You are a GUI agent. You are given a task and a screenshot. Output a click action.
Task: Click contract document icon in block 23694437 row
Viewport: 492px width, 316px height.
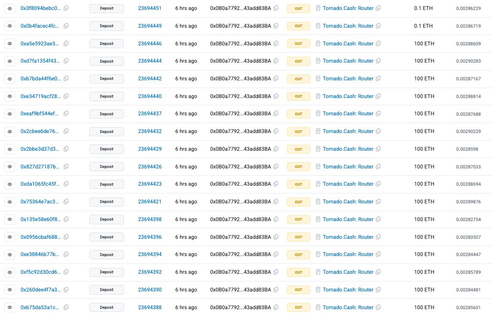coord(318,114)
